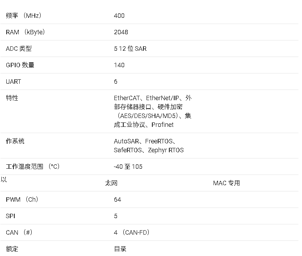Click the SPI row label

[11, 216]
